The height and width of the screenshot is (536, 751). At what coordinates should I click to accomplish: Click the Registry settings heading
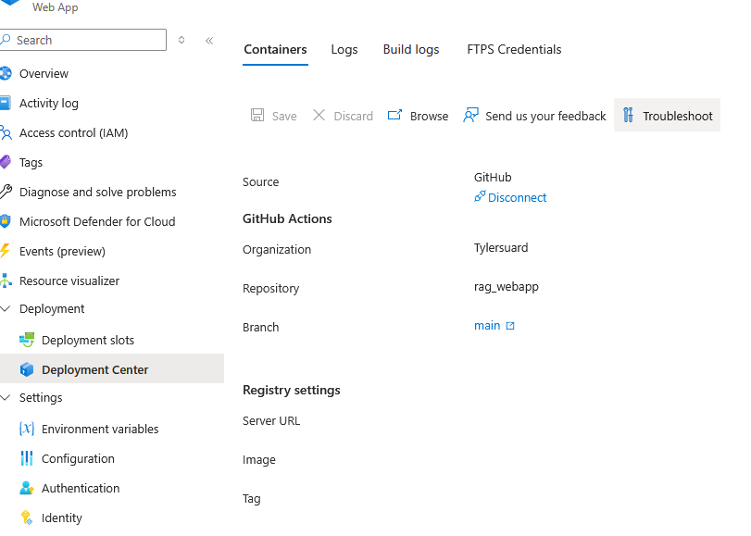291,390
